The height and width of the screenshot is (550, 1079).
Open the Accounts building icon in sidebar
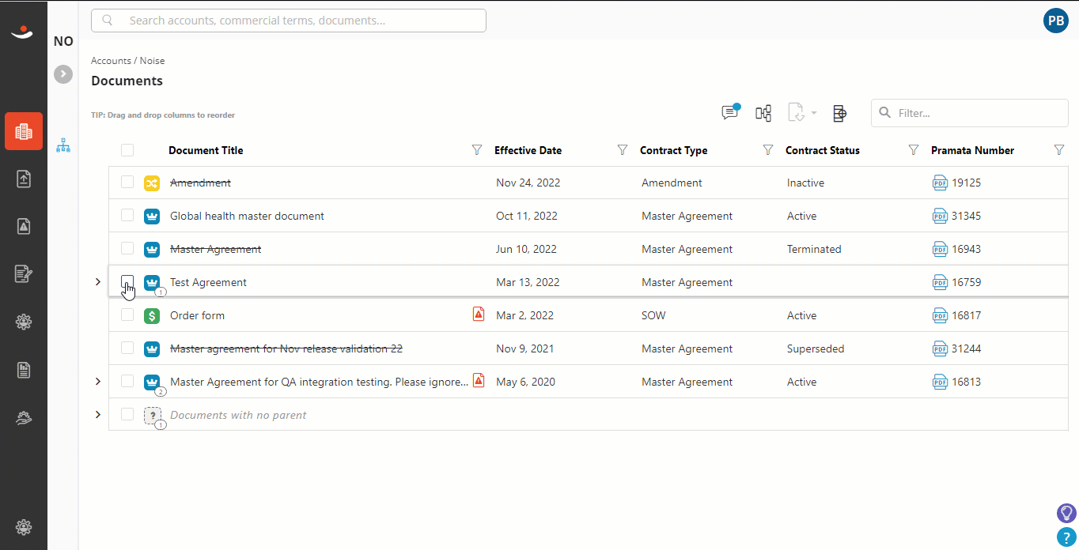(24, 131)
